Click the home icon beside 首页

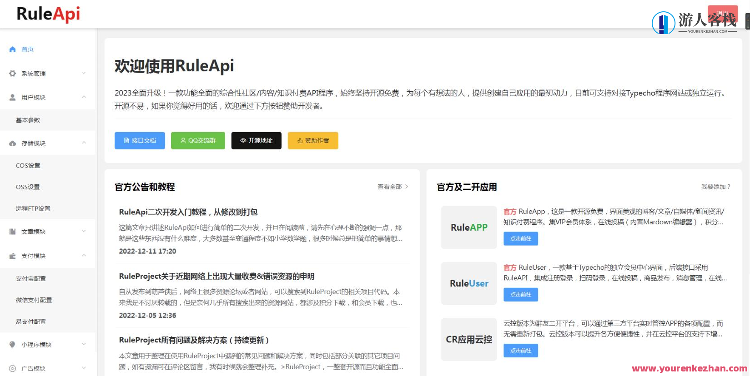pyautogui.click(x=12, y=49)
